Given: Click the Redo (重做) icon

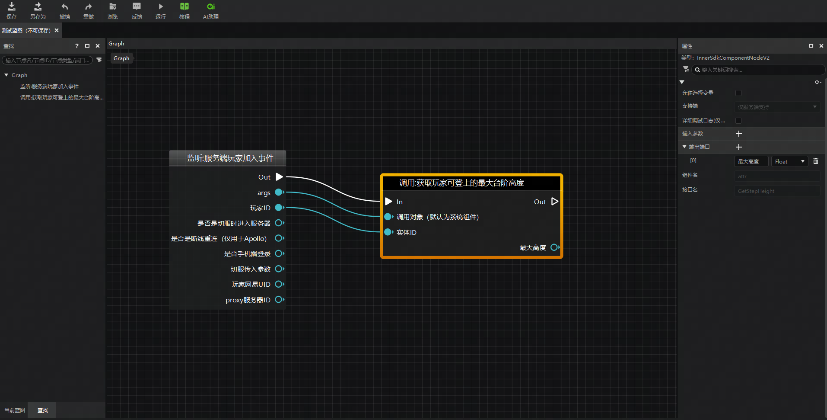Looking at the screenshot, I should [89, 11].
